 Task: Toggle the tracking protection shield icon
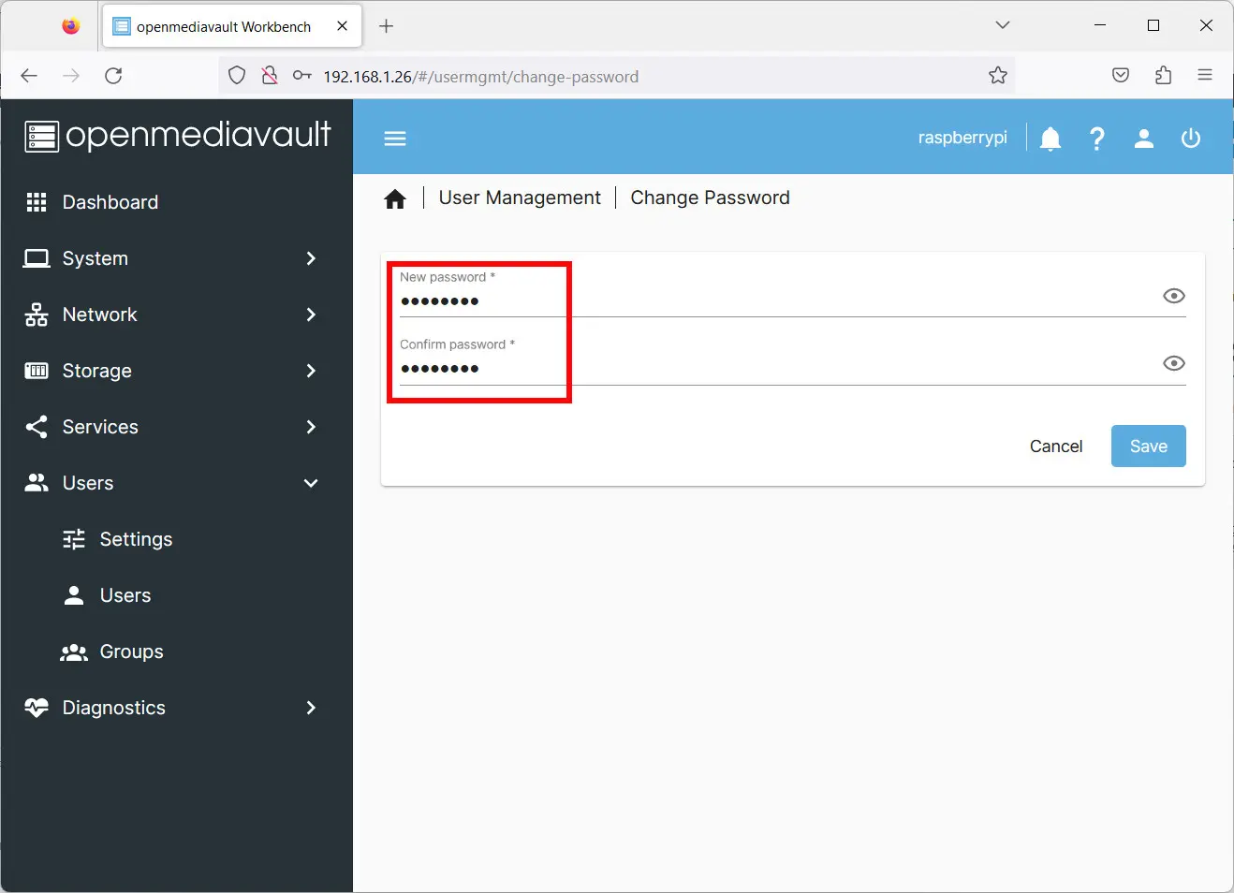237,75
